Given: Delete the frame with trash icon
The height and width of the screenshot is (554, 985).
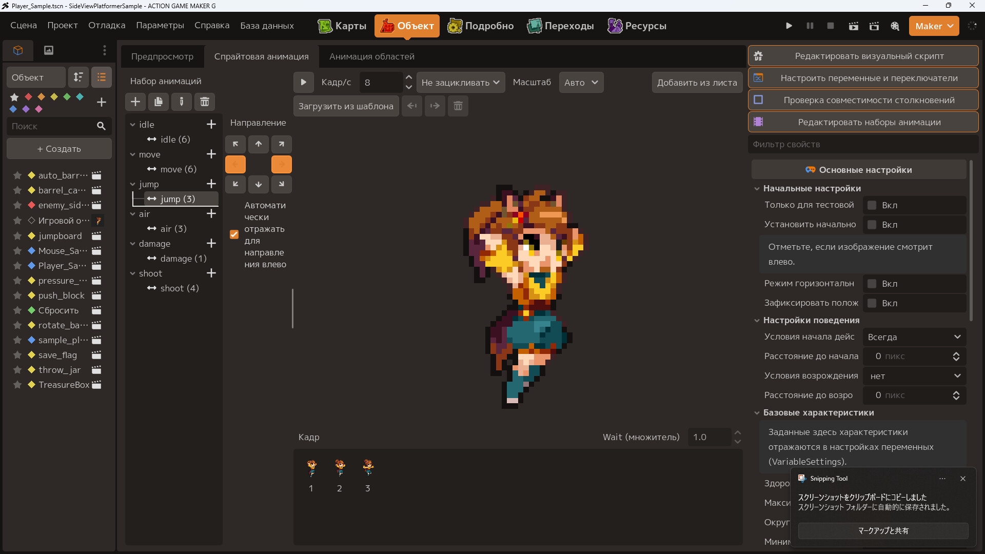Looking at the screenshot, I should [x=458, y=106].
